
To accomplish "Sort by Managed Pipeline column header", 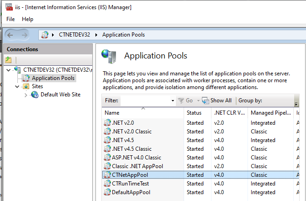I will (271, 113).
